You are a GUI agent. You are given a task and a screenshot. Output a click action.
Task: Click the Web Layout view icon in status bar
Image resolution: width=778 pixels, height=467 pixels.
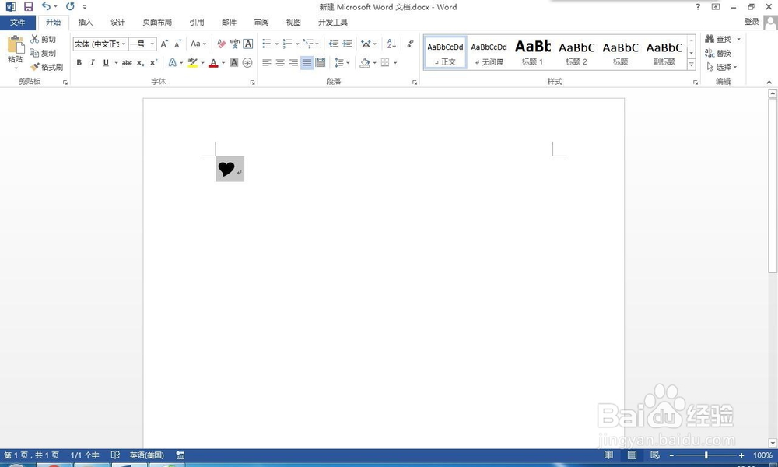(x=655, y=455)
